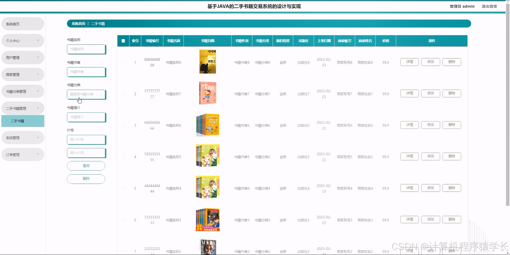This screenshot has width=510, height=255.
Task: View 详情 for 书籍名称8
Action: (x=409, y=62)
